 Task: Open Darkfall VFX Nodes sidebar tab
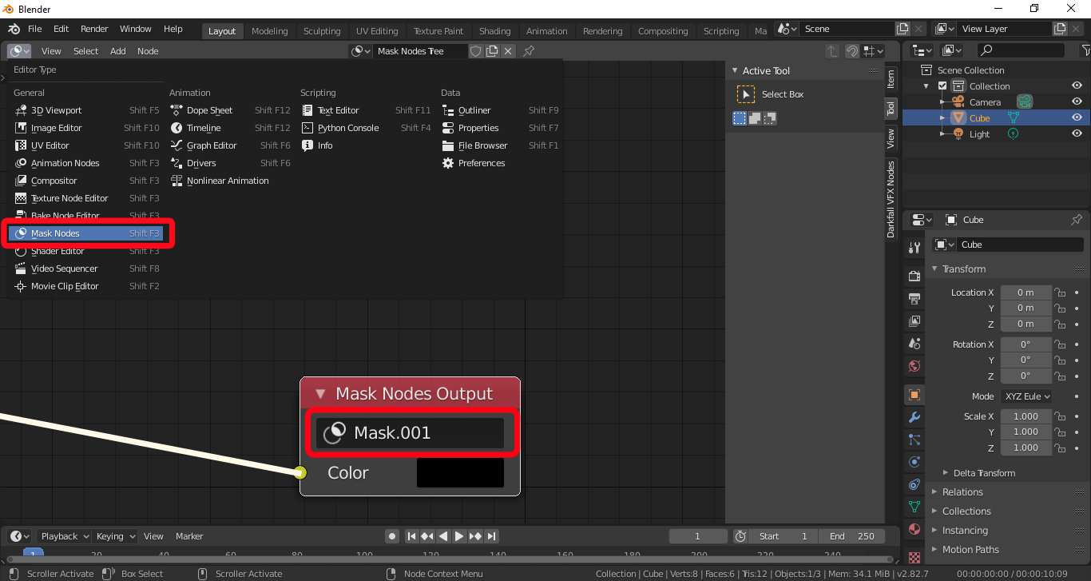[891, 198]
